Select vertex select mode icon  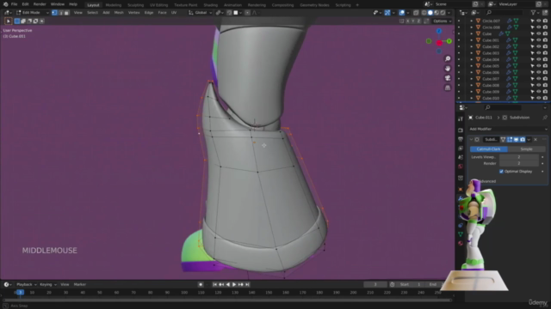coord(54,13)
